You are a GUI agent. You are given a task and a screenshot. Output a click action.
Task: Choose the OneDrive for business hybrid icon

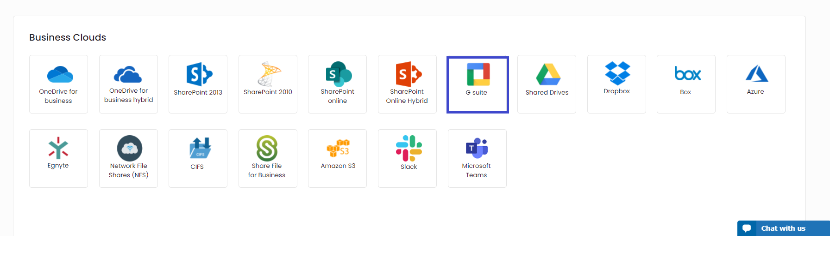coord(128,74)
